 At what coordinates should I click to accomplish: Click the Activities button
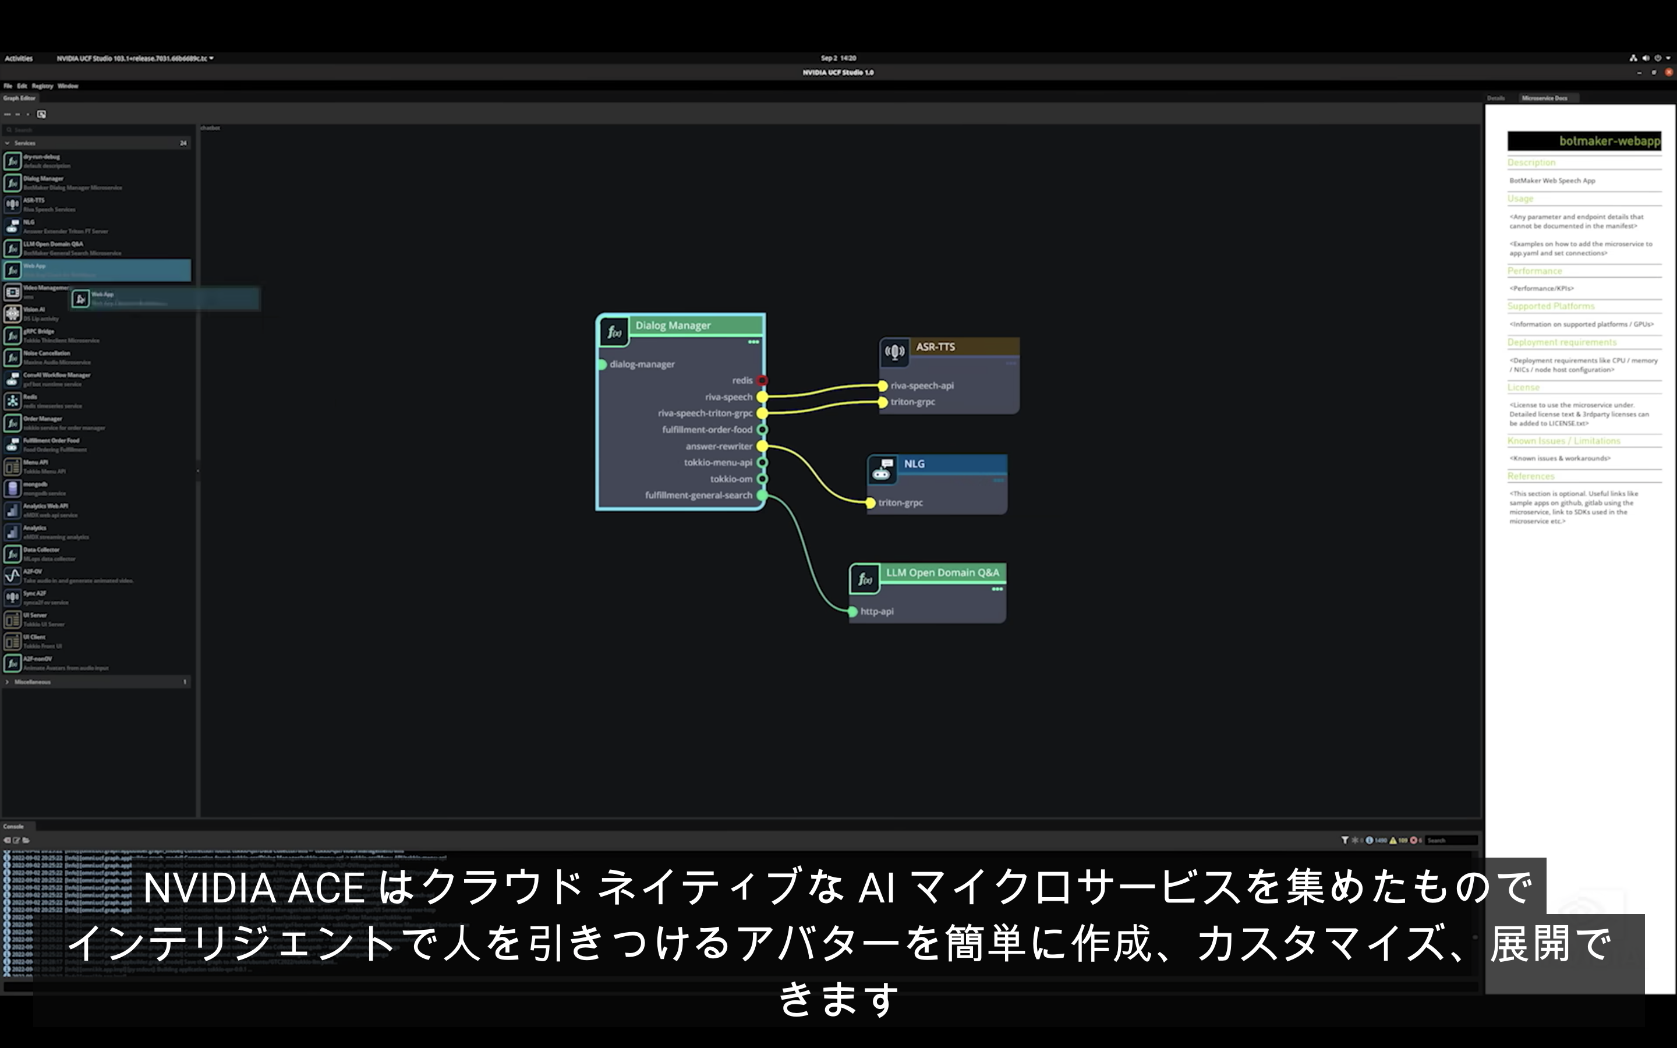[19, 58]
